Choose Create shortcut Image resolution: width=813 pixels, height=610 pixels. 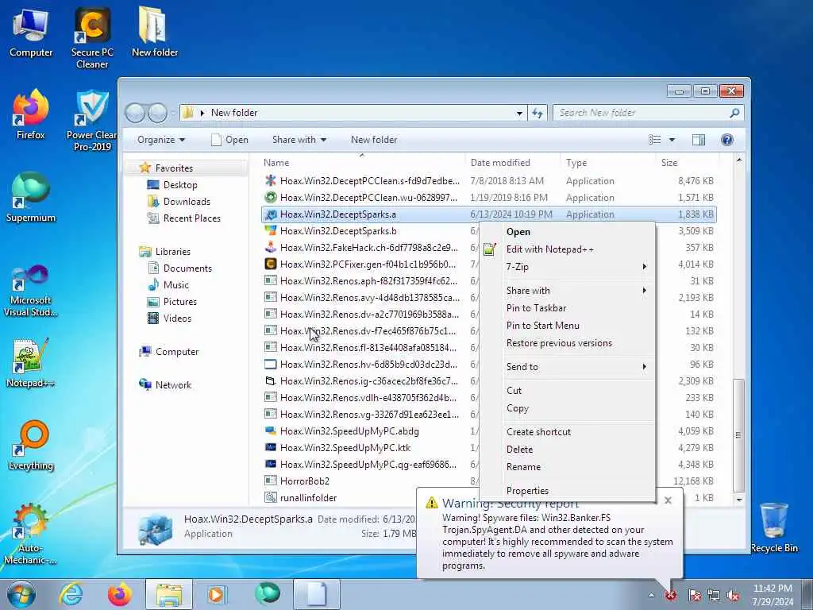click(568, 432)
